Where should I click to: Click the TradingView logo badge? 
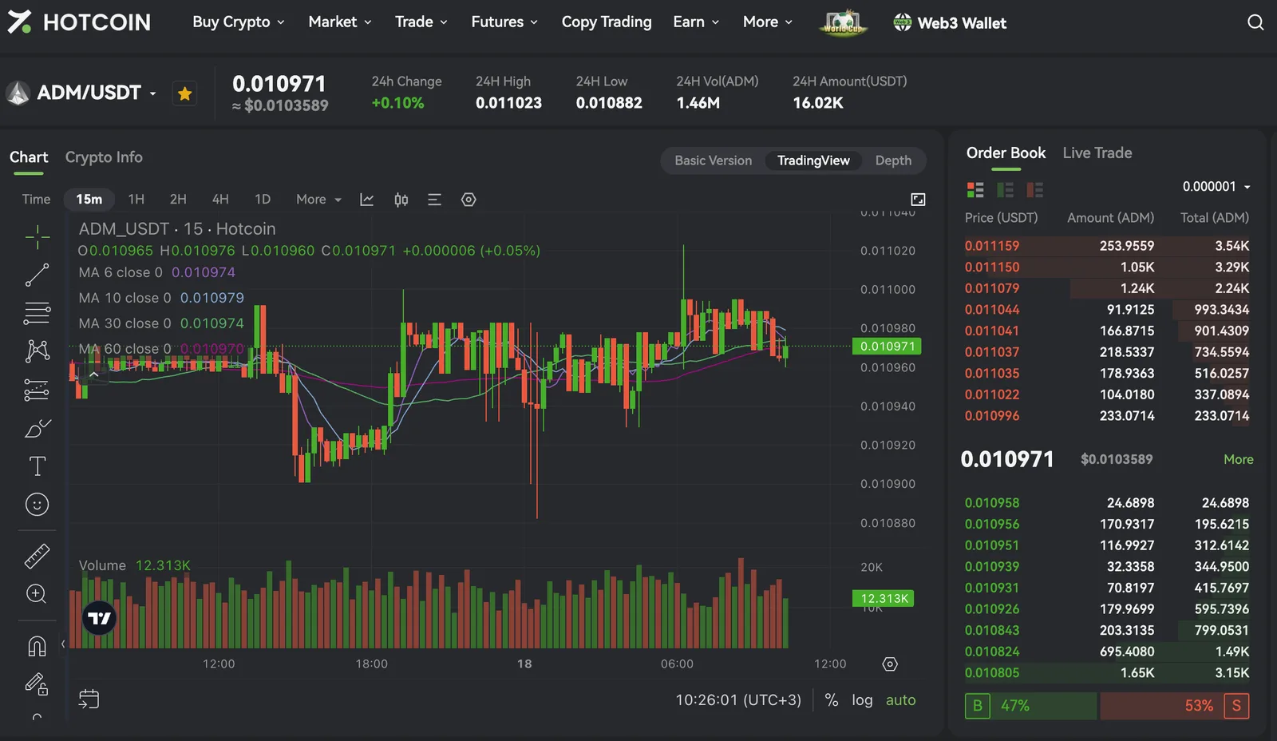coord(100,618)
